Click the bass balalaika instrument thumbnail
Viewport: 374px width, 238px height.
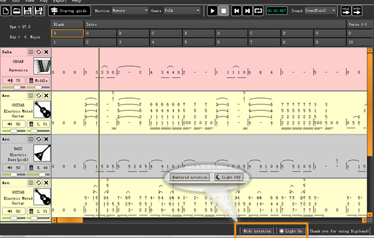click(42, 153)
